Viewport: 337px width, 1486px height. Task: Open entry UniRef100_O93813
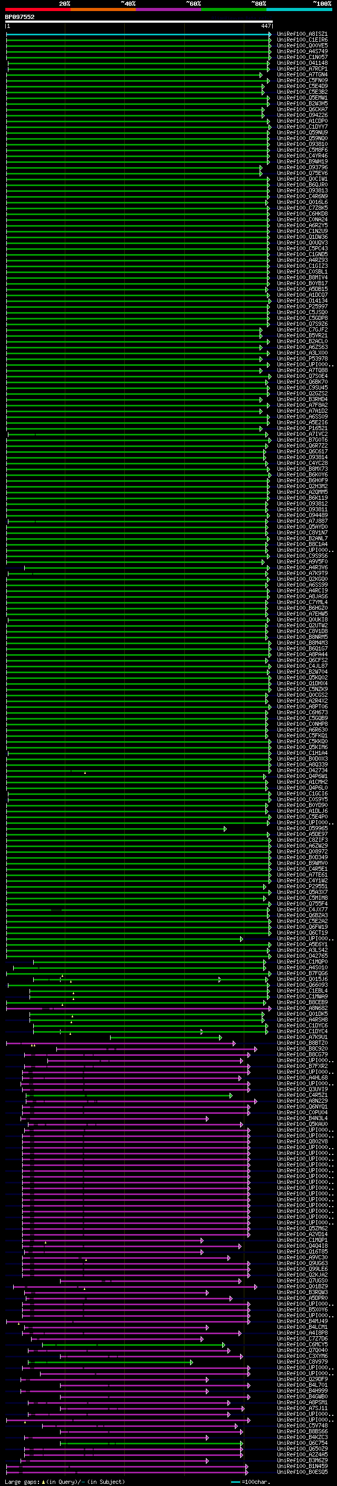point(302,191)
